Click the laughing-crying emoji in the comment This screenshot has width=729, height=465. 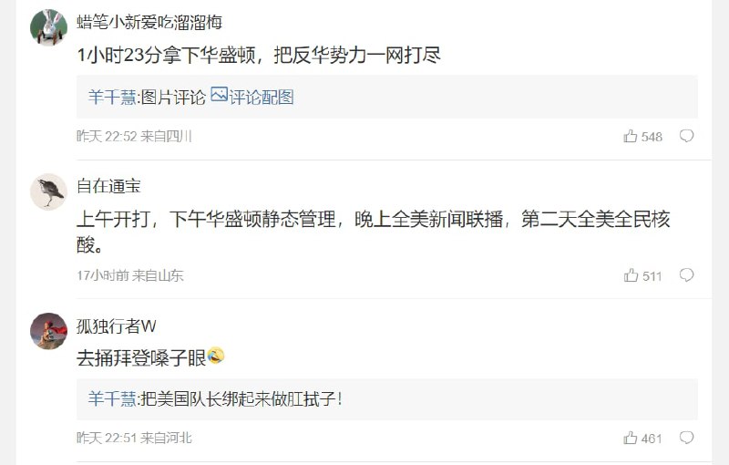pos(216,356)
